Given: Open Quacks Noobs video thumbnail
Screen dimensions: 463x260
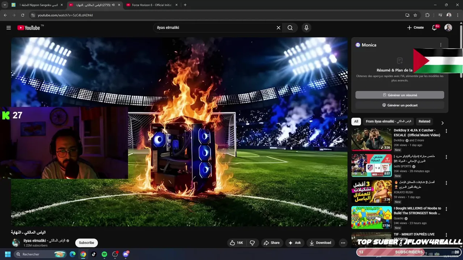Looking at the screenshot, I should point(371,217).
